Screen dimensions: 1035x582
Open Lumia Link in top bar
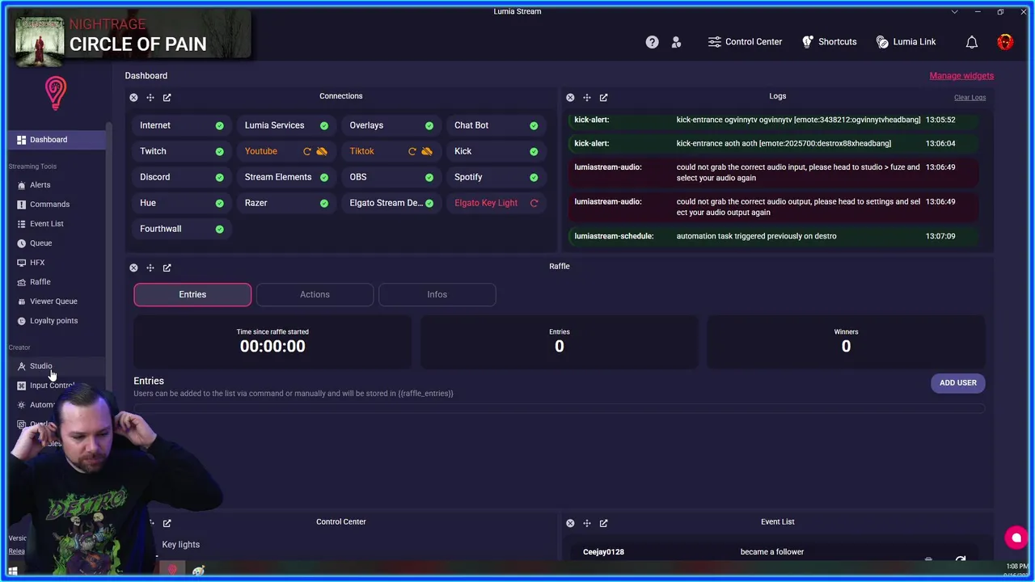click(x=906, y=42)
